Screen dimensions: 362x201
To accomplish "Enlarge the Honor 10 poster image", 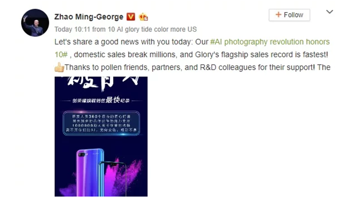I will tap(101, 137).
